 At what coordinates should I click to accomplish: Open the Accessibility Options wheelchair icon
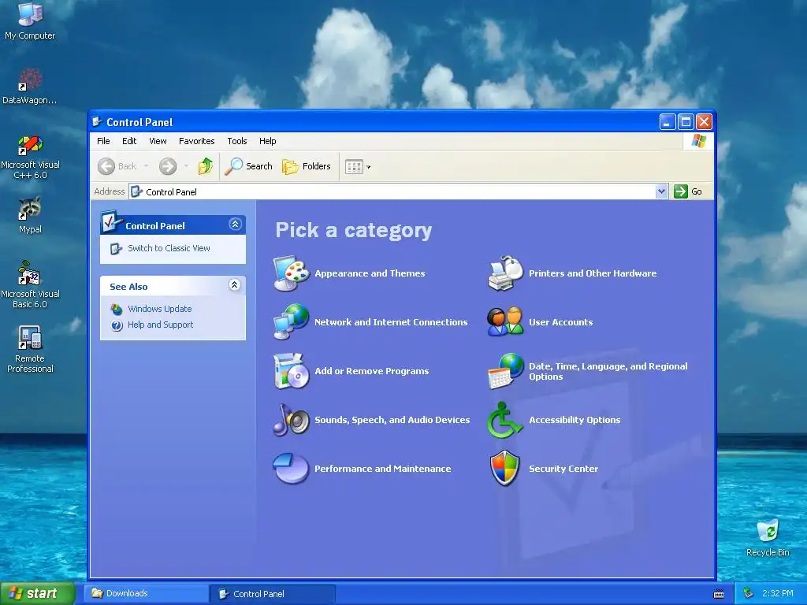[x=505, y=420]
